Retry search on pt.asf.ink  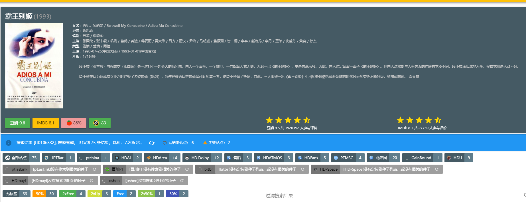(94, 169)
